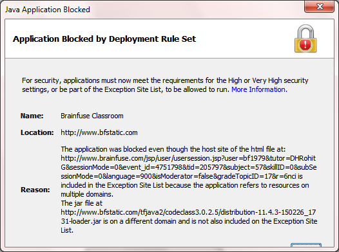339x252 pixels.
Task: Click "The application was blocked" sentence line
Action: coord(173,149)
